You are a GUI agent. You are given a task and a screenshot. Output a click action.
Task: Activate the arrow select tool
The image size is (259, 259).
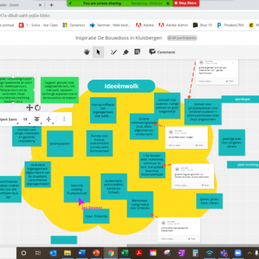(x=98, y=52)
